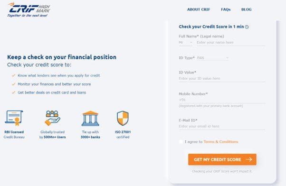Screen dimensions: 286x186
Task: Click the GET MY CREDIT SCORE button
Action: (x=222, y=159)
